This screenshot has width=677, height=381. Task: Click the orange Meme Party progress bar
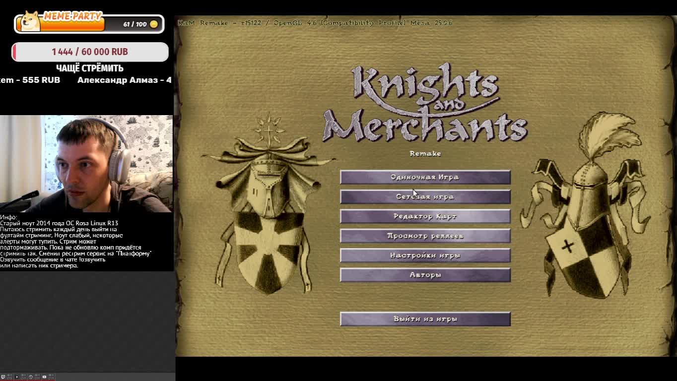(x=61, y=25)
